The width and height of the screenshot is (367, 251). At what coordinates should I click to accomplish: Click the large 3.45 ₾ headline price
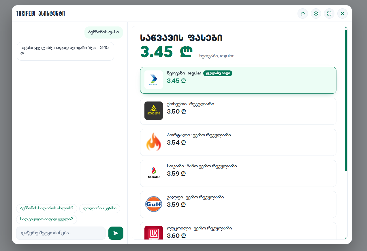point(166,52)
